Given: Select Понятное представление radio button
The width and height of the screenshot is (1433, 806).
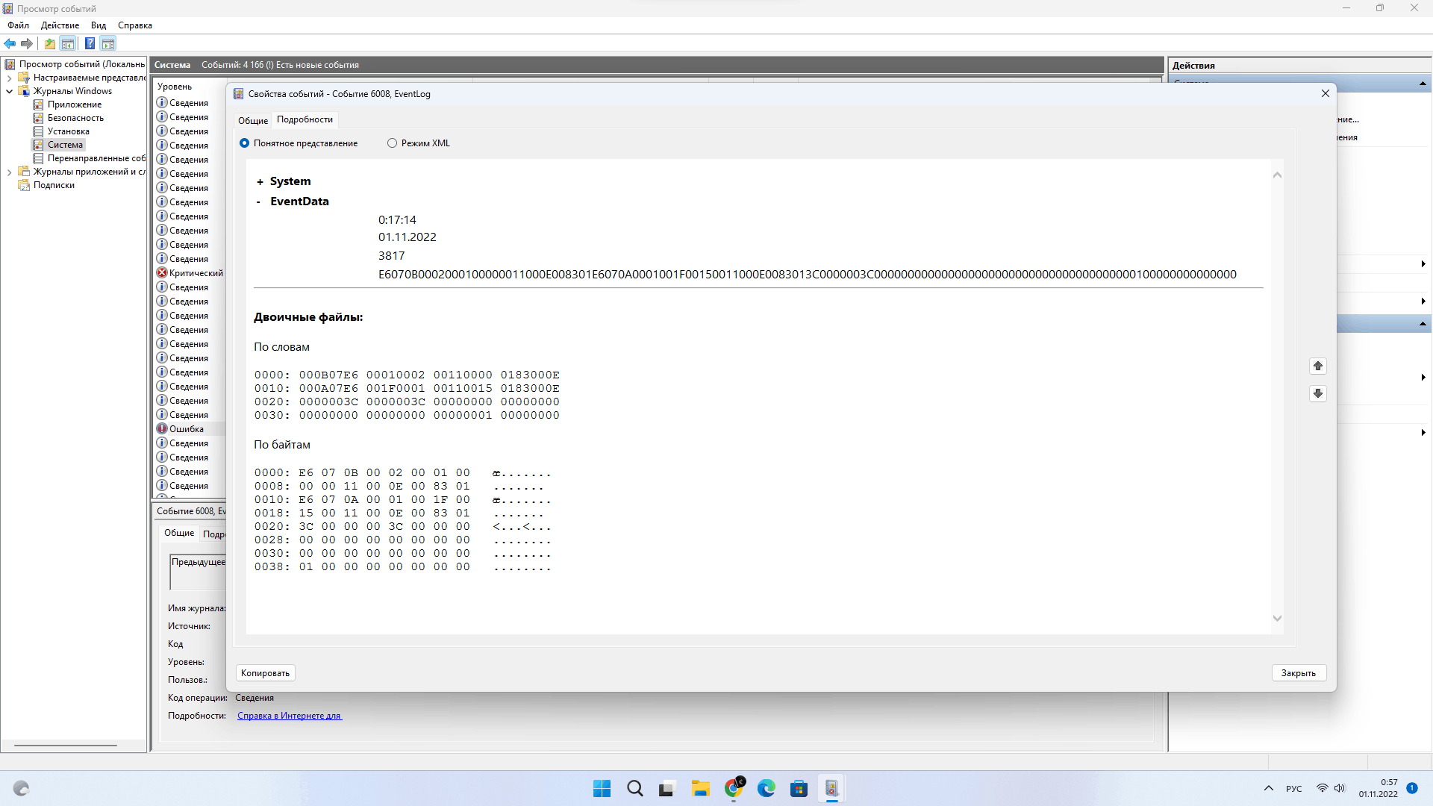Looking at the screenshot, I should 244,143.
